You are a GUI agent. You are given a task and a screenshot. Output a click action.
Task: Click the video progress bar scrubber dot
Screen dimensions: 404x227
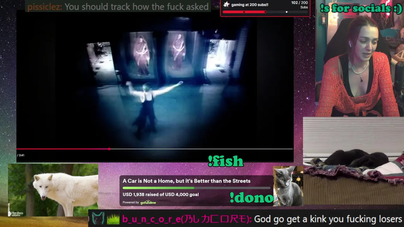[x=109, y=149]
